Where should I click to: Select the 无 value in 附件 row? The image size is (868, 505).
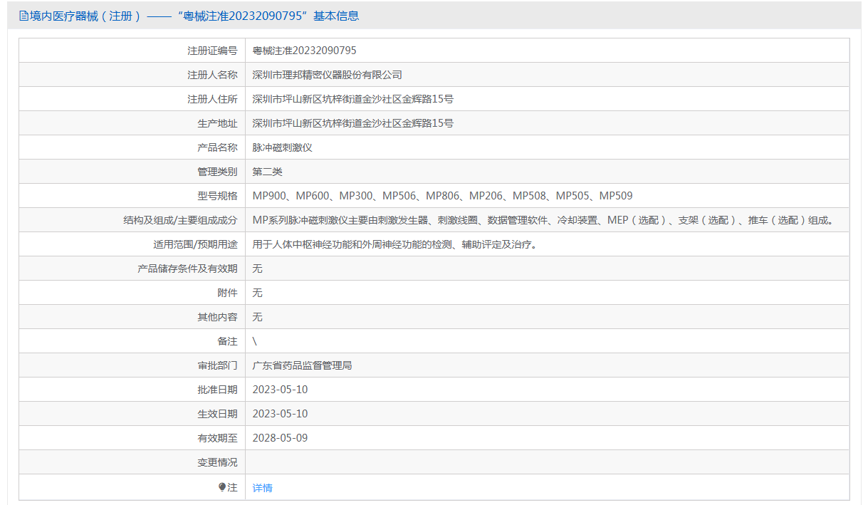click(x=258, y=293)
